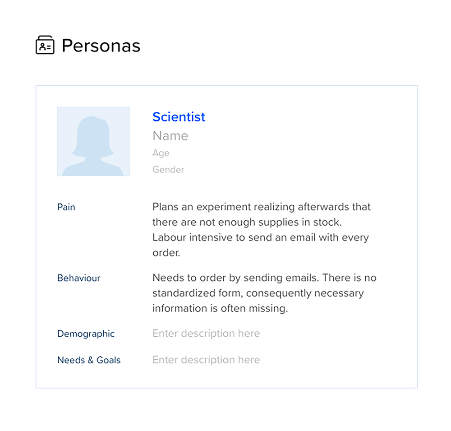This screenshot has height=431, width=451.
Task: Click the Demographic 'Enter description here' field
Action: click(x=206, y=334)
